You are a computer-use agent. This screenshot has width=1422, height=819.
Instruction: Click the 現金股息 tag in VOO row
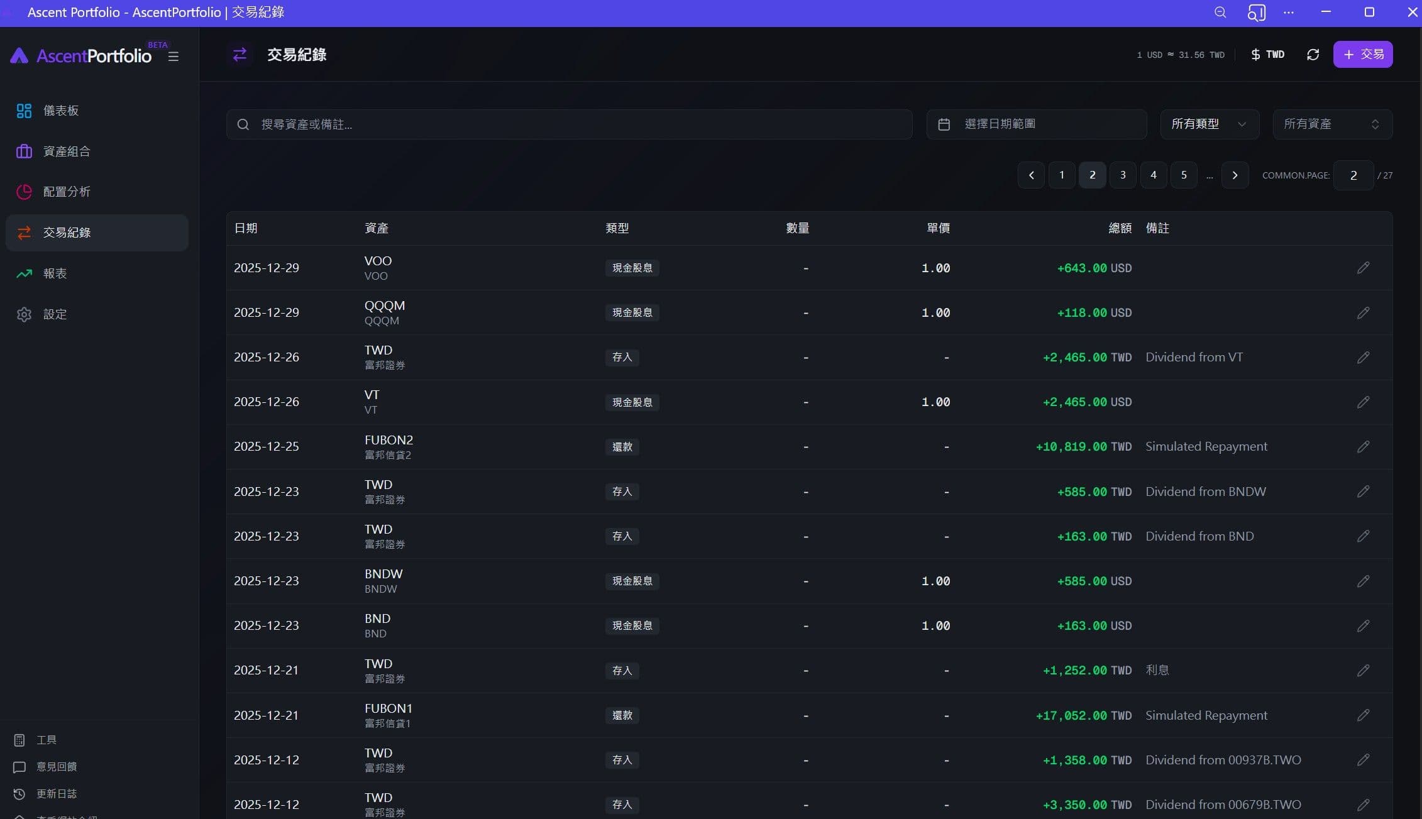coord(632,268)
